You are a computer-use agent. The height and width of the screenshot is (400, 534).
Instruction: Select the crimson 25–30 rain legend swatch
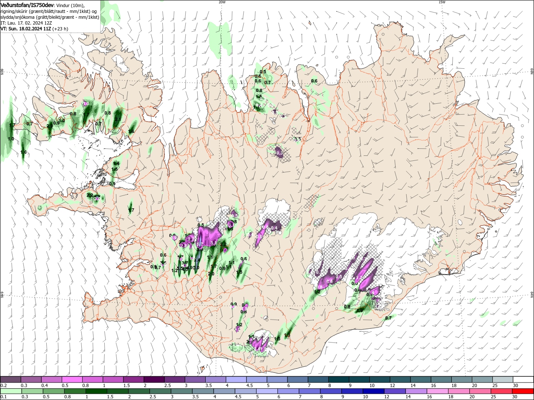click(501, 391)
